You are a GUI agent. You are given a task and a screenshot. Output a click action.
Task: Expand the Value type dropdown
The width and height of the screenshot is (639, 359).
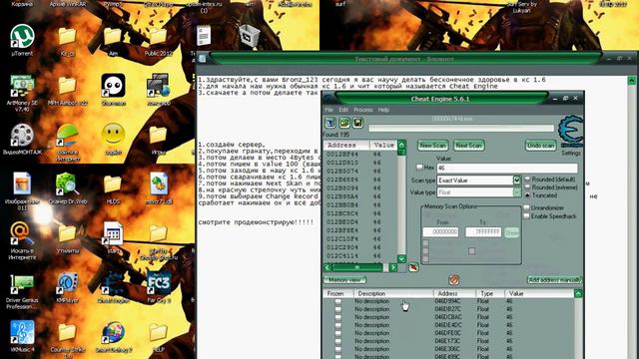tap(517, 192)
